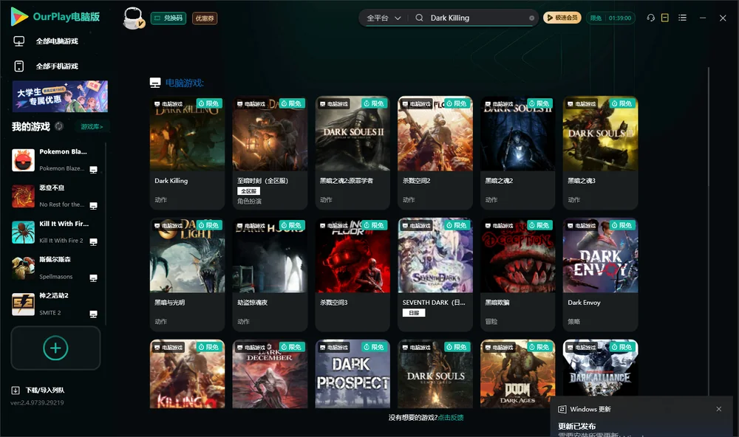Open SMITE 2 in my games list

(55, 304)
